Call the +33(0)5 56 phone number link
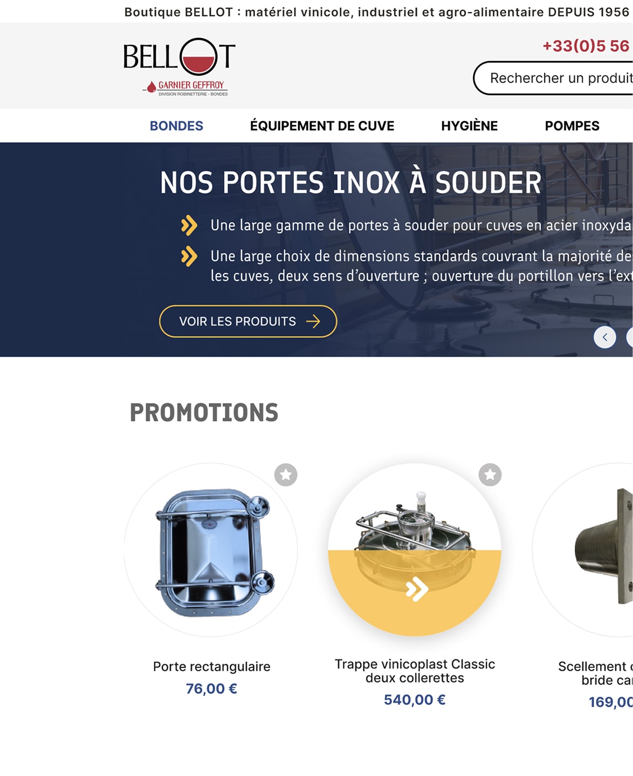 click(586, 46)
